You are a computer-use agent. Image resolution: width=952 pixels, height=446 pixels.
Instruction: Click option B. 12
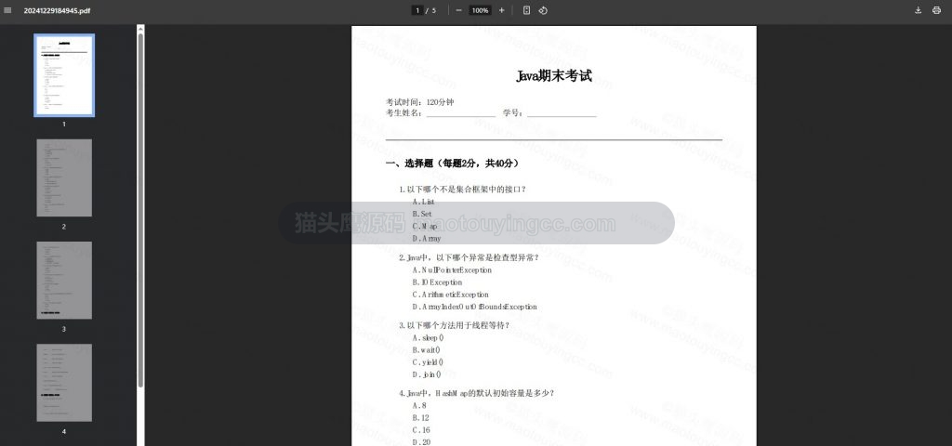tap(421, 417)
